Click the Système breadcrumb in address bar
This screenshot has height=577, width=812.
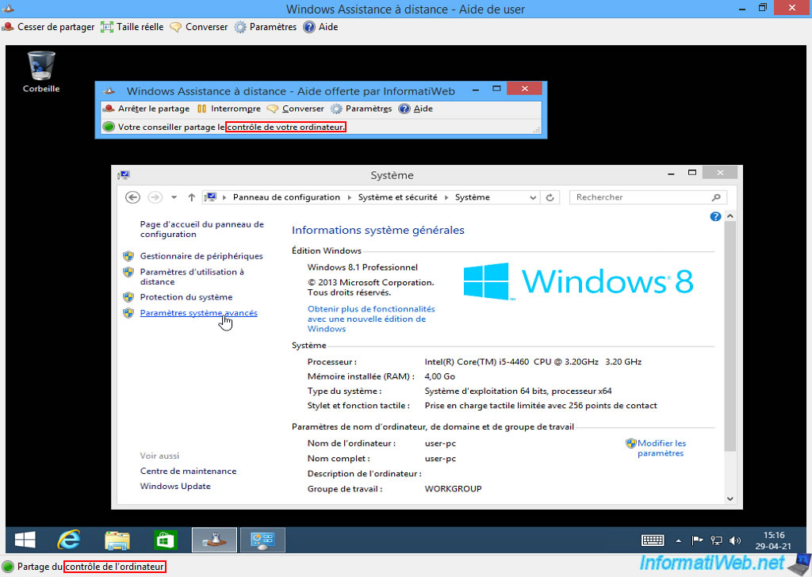(x=473, y=197)
